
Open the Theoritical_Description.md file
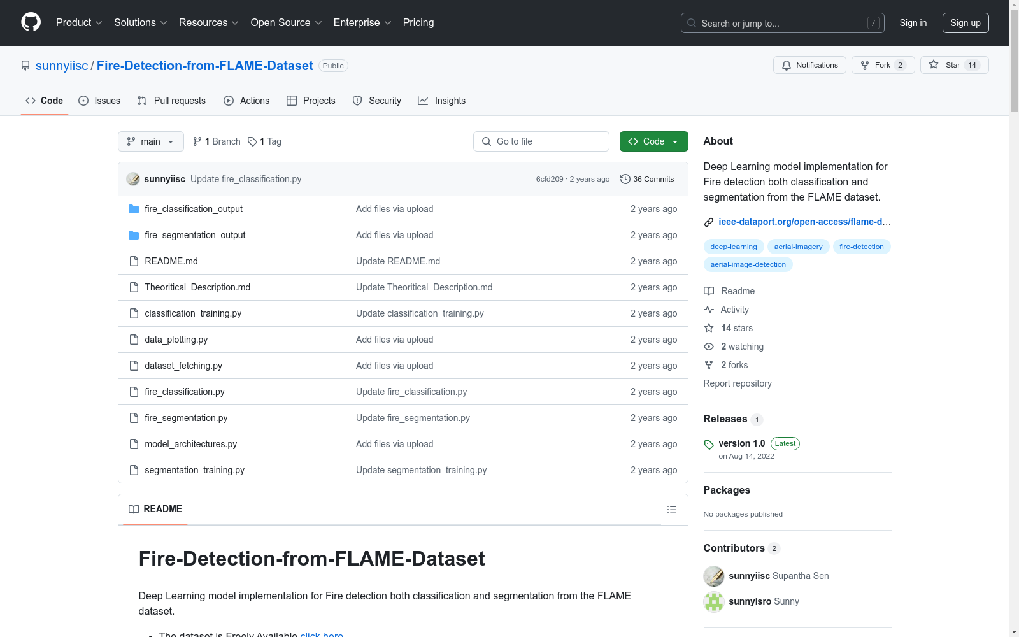point(197,287)
